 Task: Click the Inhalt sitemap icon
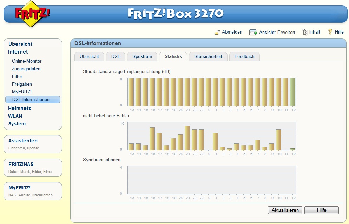click(305, 32)
